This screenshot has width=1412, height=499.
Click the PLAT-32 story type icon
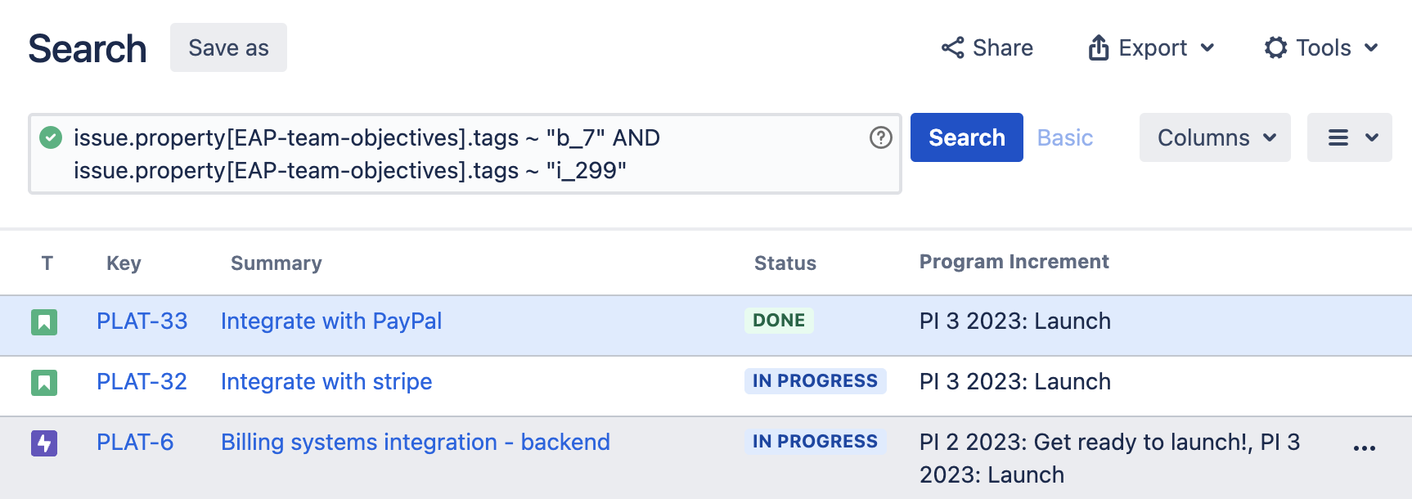44,383
